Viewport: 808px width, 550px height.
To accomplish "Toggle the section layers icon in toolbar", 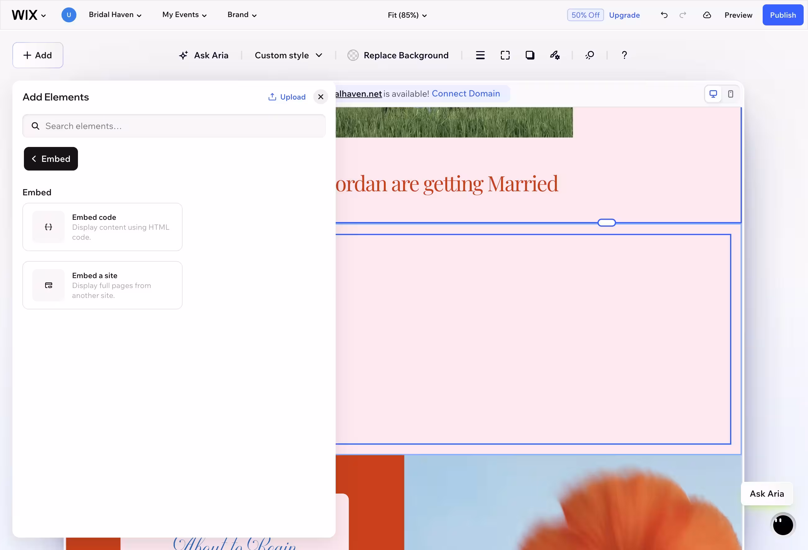I will tap(480, 55).
